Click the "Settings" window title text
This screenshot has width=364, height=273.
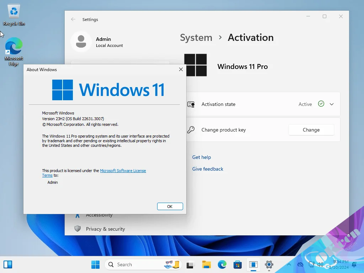pos(90,20)
